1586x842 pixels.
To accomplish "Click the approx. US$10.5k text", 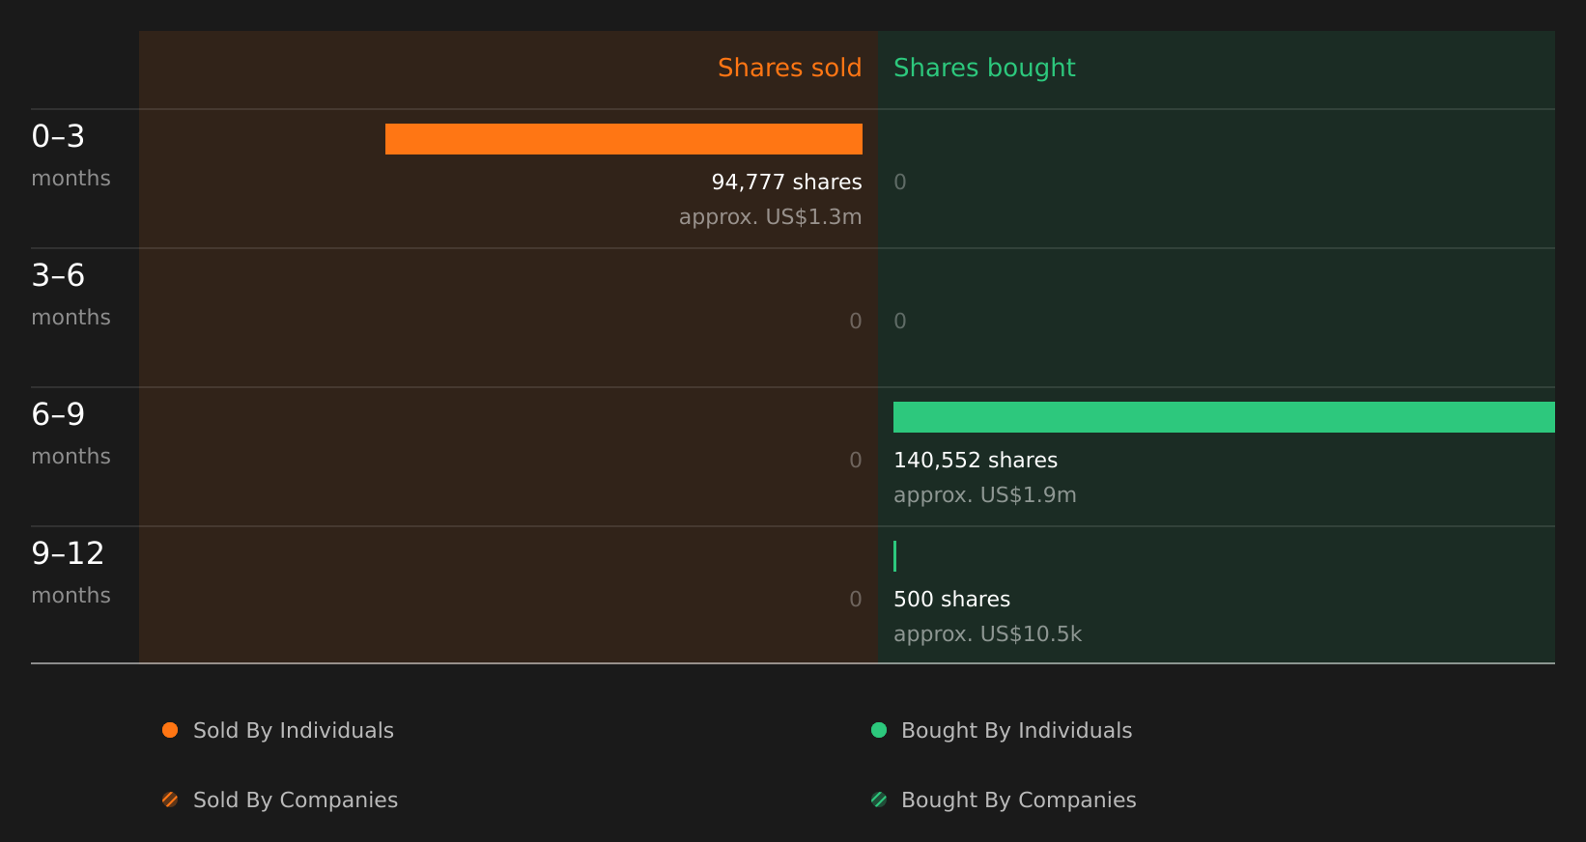I will pyautogui.click(x=988, y=634).
